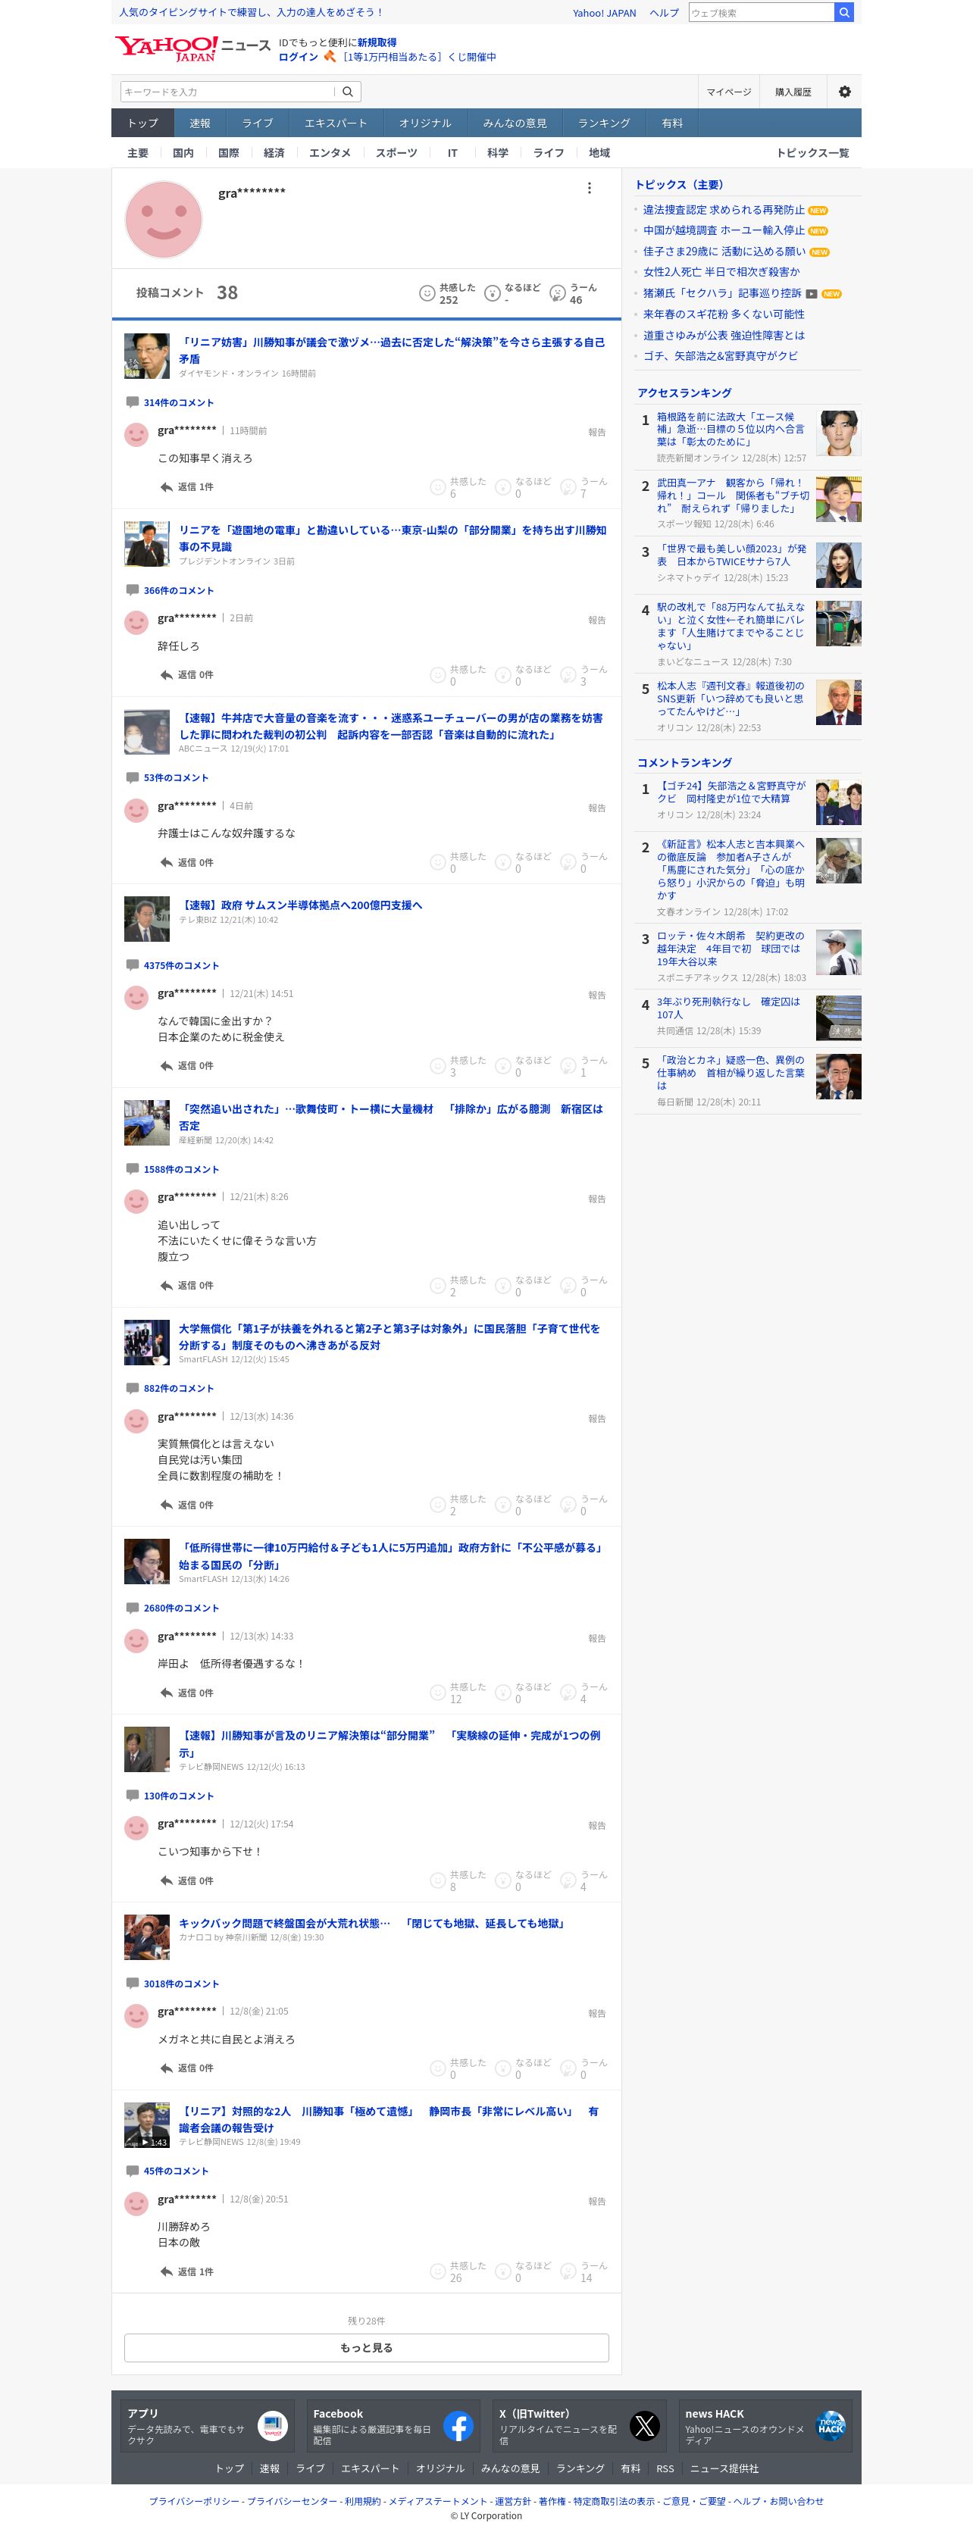
Task: Click the keyword search magnifier icon
Action: point(347,91)
